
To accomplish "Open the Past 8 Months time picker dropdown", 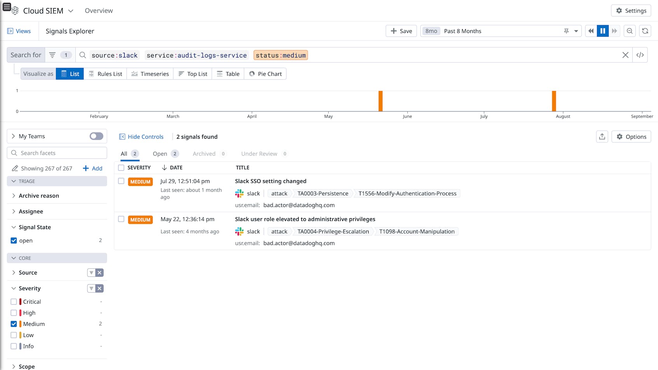I will tap(576, 31).
